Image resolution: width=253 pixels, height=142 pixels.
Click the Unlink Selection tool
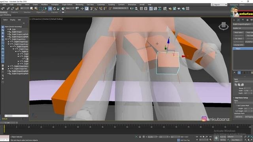pos(12,9)
